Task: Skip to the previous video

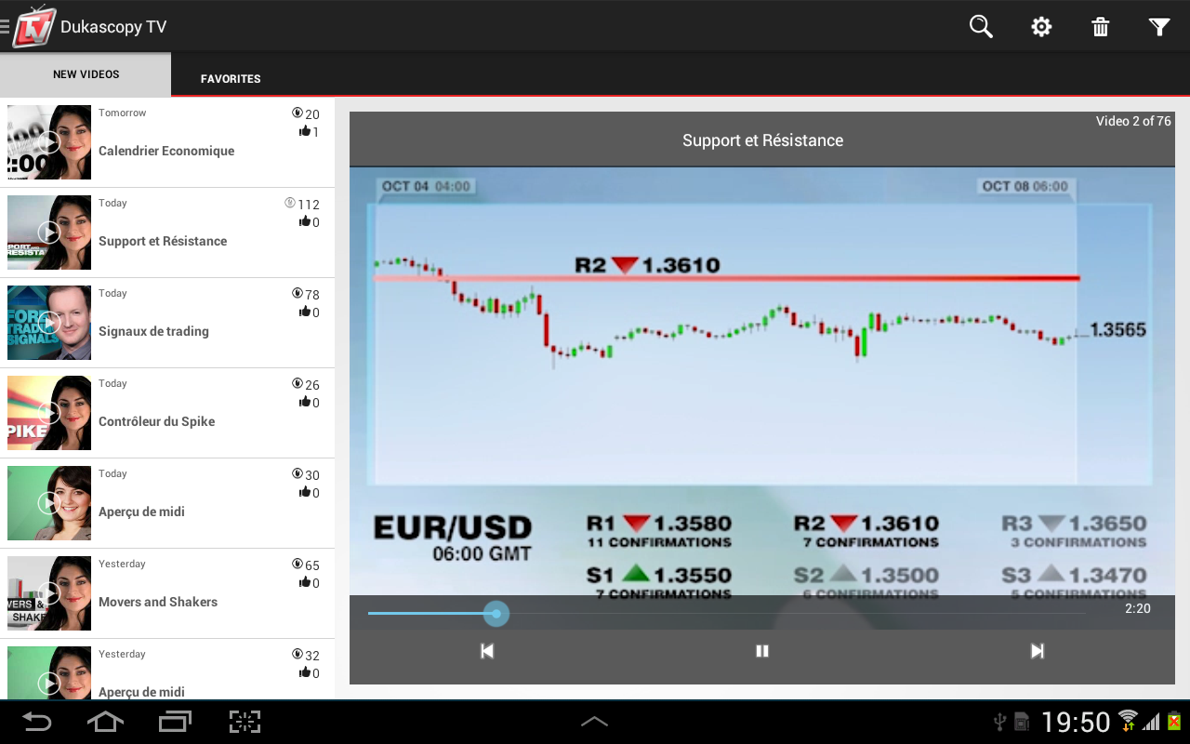Action: pyautogui.click(x=487, y=651)
